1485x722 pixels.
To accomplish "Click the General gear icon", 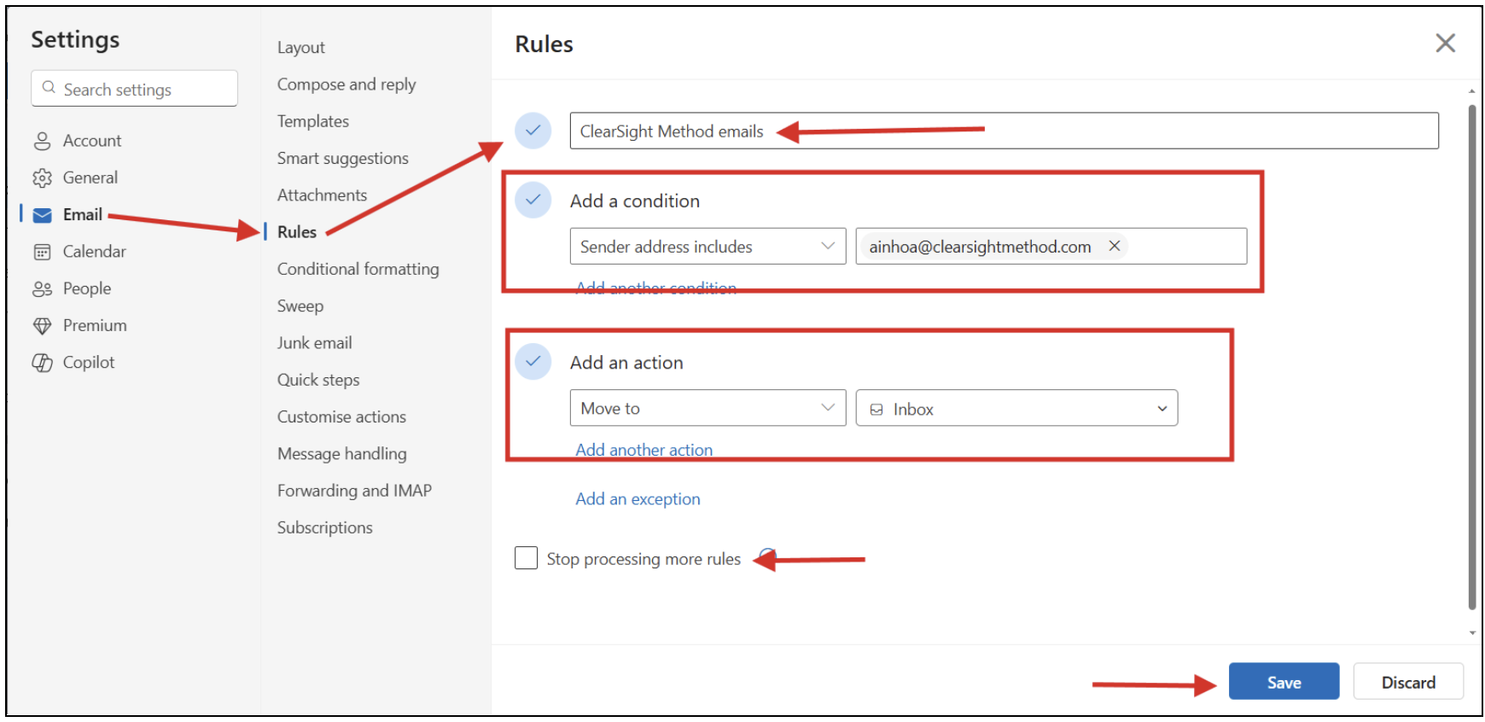I will tap(42, 178).
